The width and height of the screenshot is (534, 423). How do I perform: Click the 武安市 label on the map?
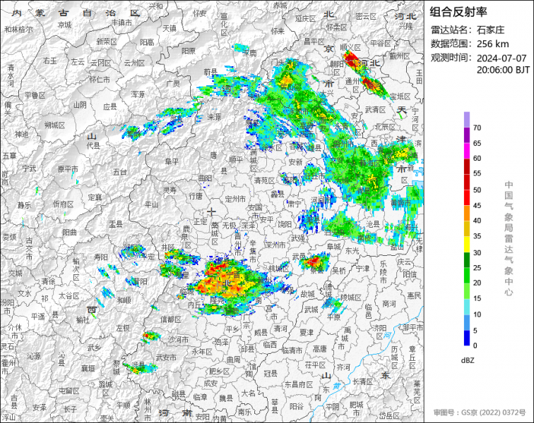[x=165, y=358]
